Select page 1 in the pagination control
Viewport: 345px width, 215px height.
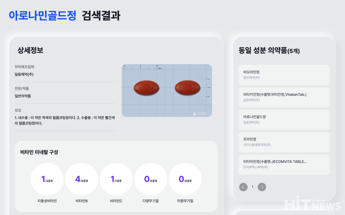click(253, 187)
